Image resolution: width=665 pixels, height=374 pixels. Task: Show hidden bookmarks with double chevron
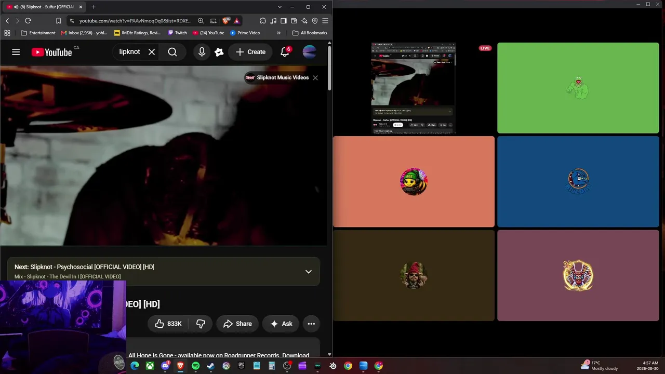(278, 33)
